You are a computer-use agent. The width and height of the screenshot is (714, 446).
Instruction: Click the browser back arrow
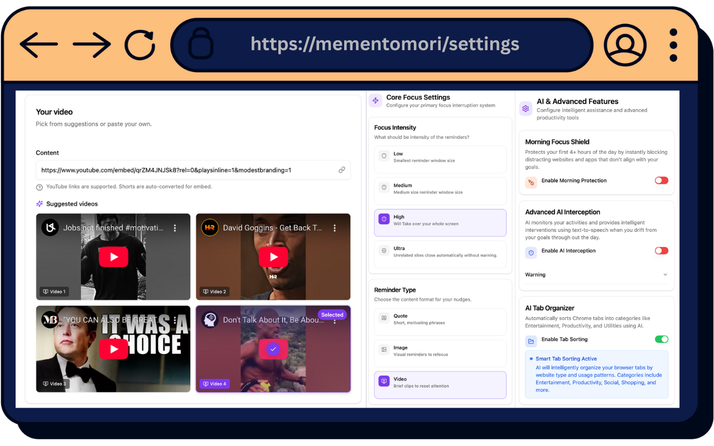coord(39,44)
